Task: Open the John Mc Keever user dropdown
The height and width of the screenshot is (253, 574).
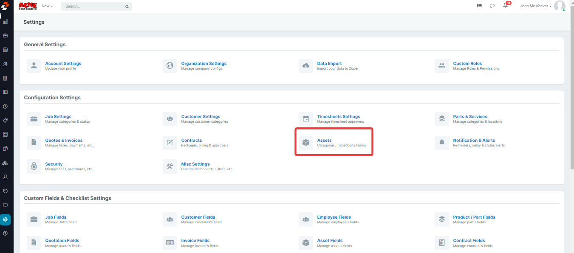Action: pyautogui.click(x=535, y=6)
